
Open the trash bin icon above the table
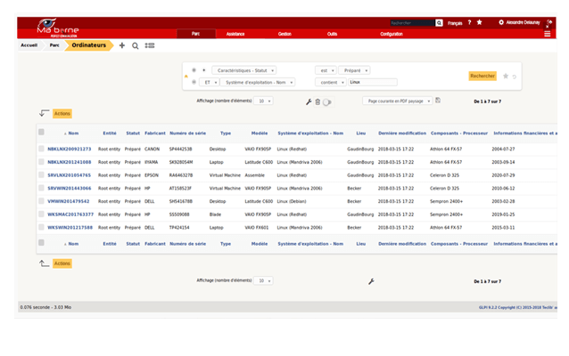(317, 102)
